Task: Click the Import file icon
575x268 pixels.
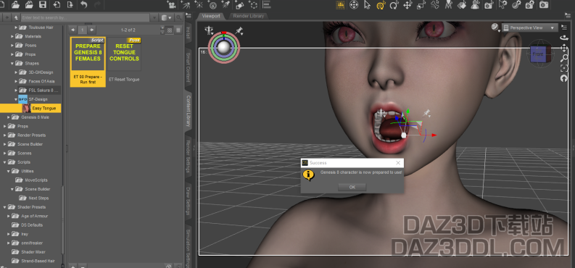Action: [57, 4]
